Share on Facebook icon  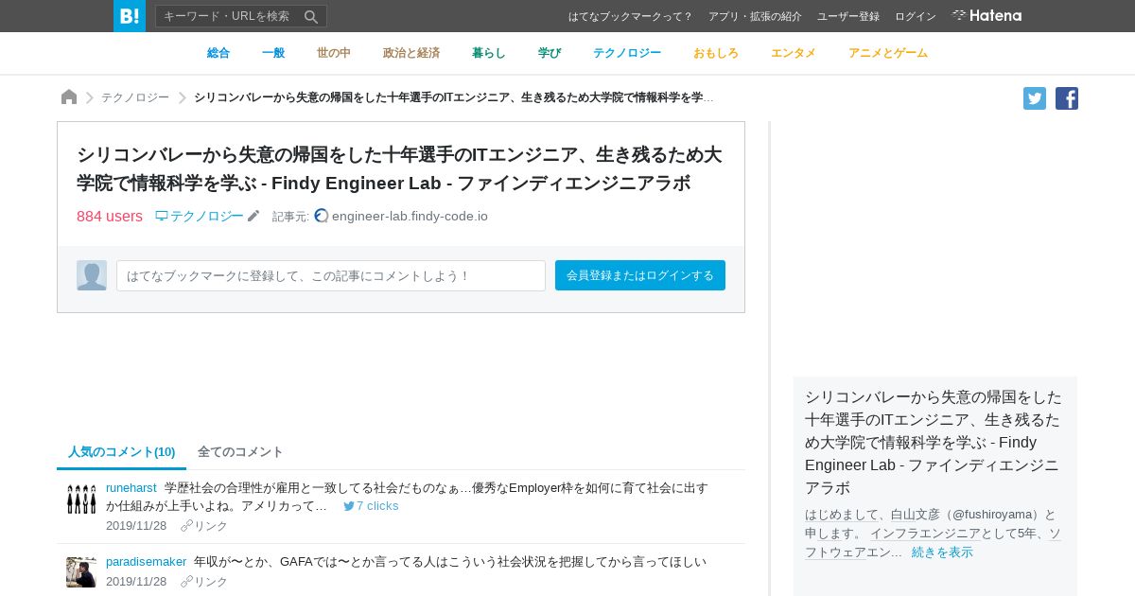click(x=1067, y=98)
